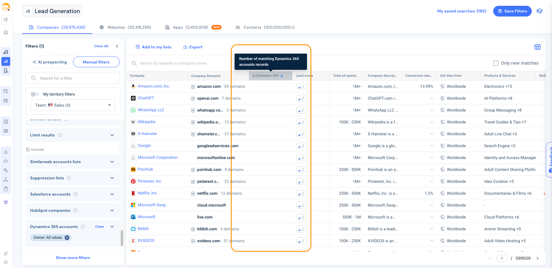Open the bell notifications icon in the sidebar

coord(6,152)
